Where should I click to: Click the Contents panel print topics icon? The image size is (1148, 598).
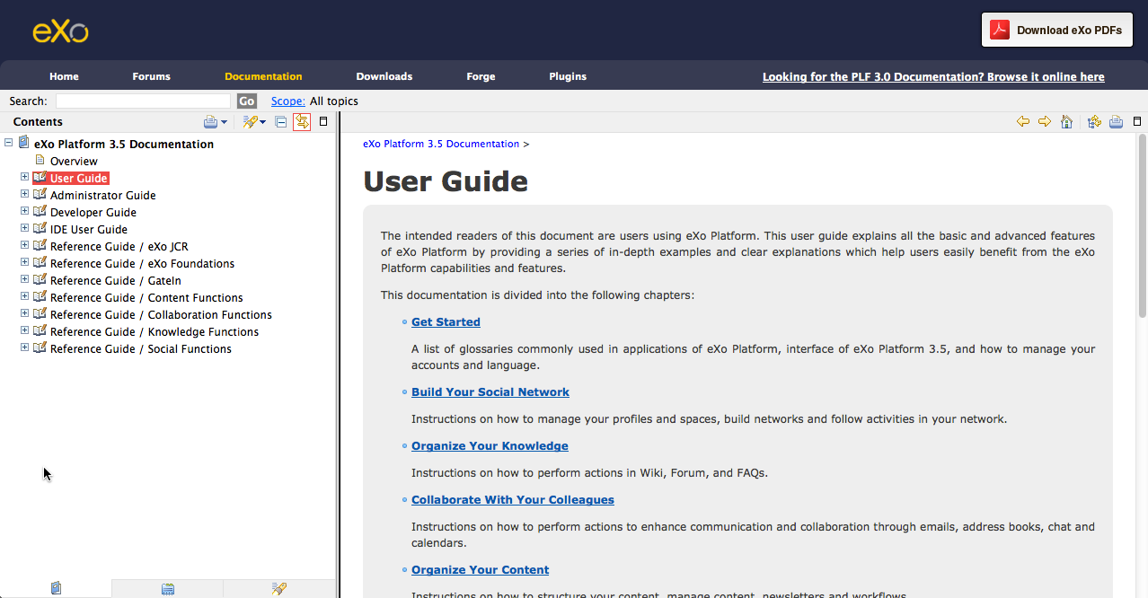[x=210, y=122]
